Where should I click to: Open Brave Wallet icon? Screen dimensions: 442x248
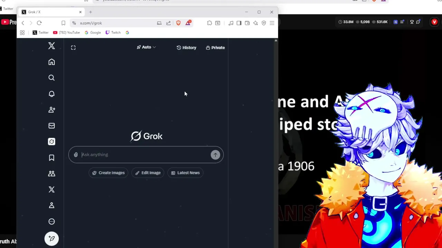coord(247,23)
